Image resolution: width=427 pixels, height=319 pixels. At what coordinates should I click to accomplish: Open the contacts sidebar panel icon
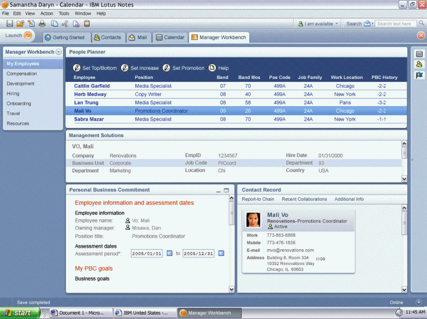(419, 64)
